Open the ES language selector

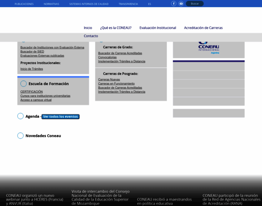[x=150, y=4]
